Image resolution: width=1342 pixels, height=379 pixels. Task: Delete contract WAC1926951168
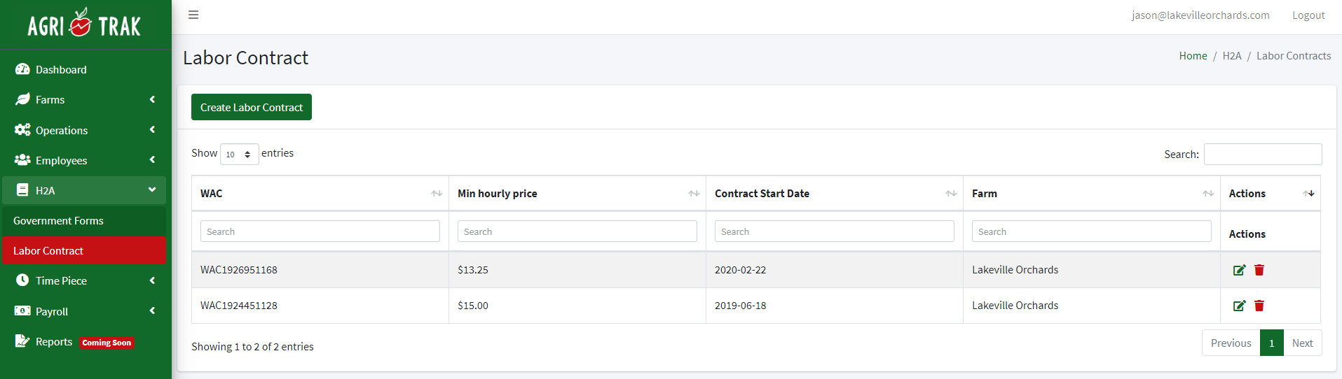(x=1259, y=270)
